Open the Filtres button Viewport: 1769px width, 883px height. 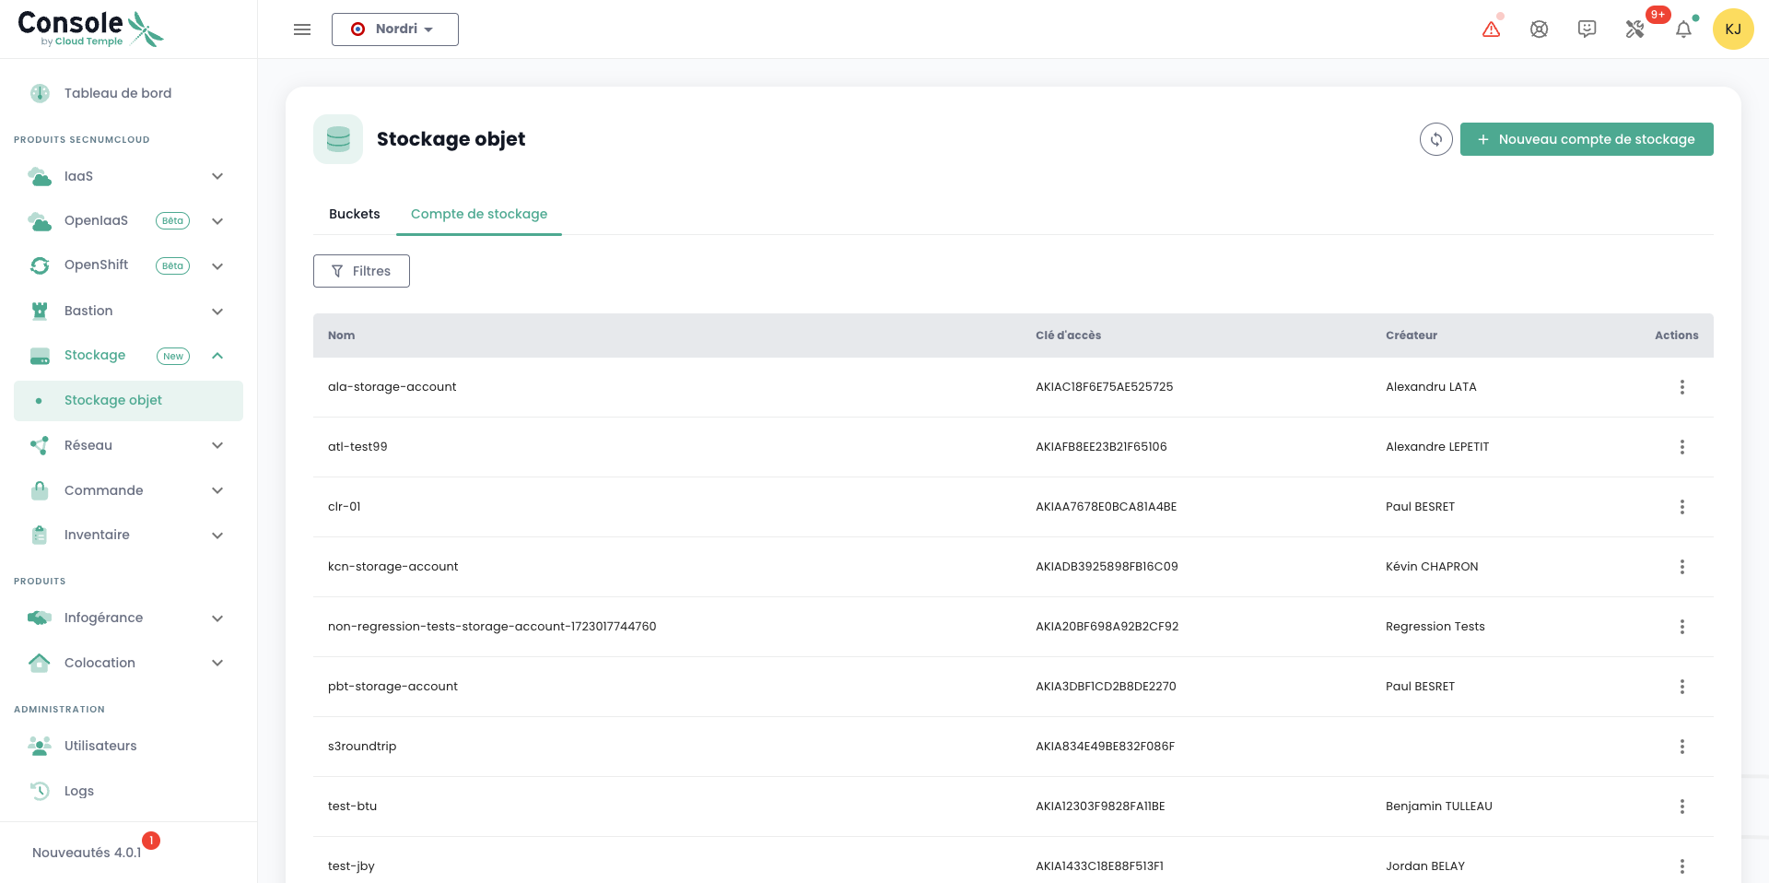361,271
